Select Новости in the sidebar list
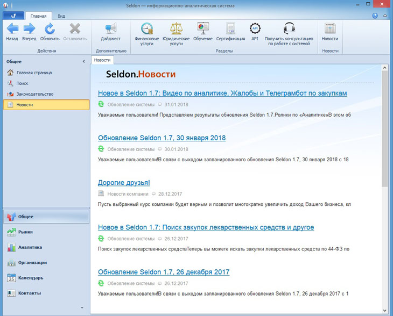This screenshot has height=316, width=393. (46, 105)
